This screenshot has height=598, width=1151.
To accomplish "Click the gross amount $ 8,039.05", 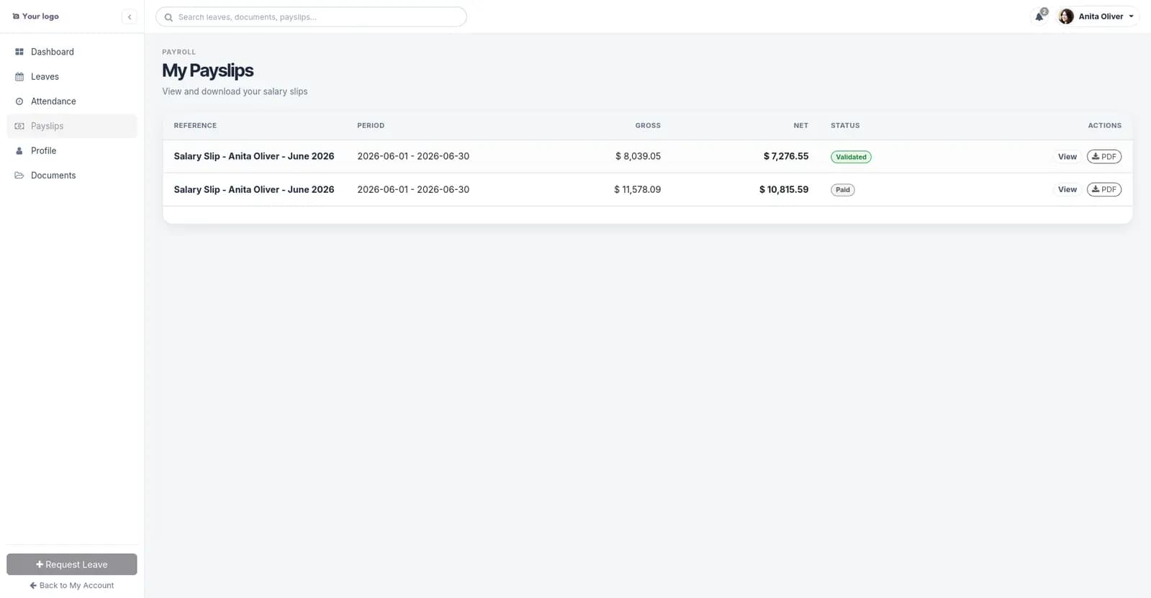I will pyautogui.click(x=638, y=156).
